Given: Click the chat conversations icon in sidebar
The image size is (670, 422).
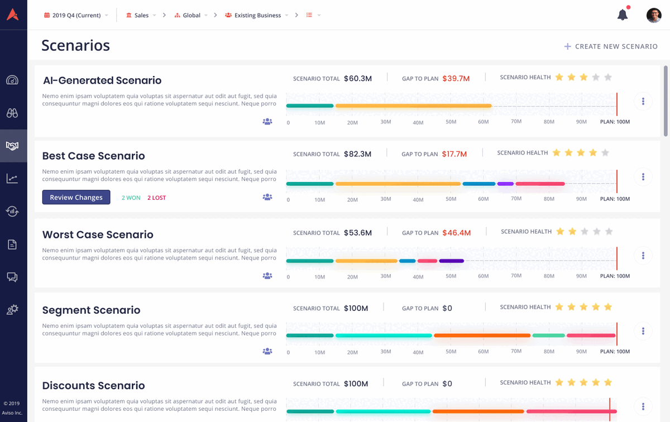Looking at the screenshot, I should pyautogui.click(x=12, y=277).
